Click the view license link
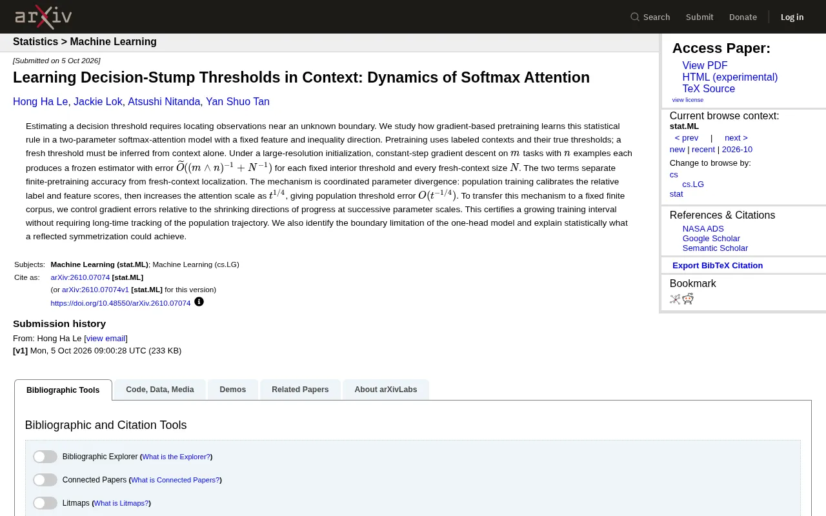826x516 pixels. (688, 100)
